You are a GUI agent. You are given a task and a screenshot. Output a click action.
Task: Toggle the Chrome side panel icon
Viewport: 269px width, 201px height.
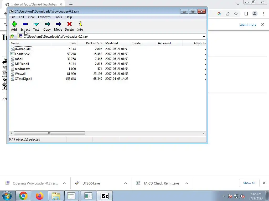(246, 14)
